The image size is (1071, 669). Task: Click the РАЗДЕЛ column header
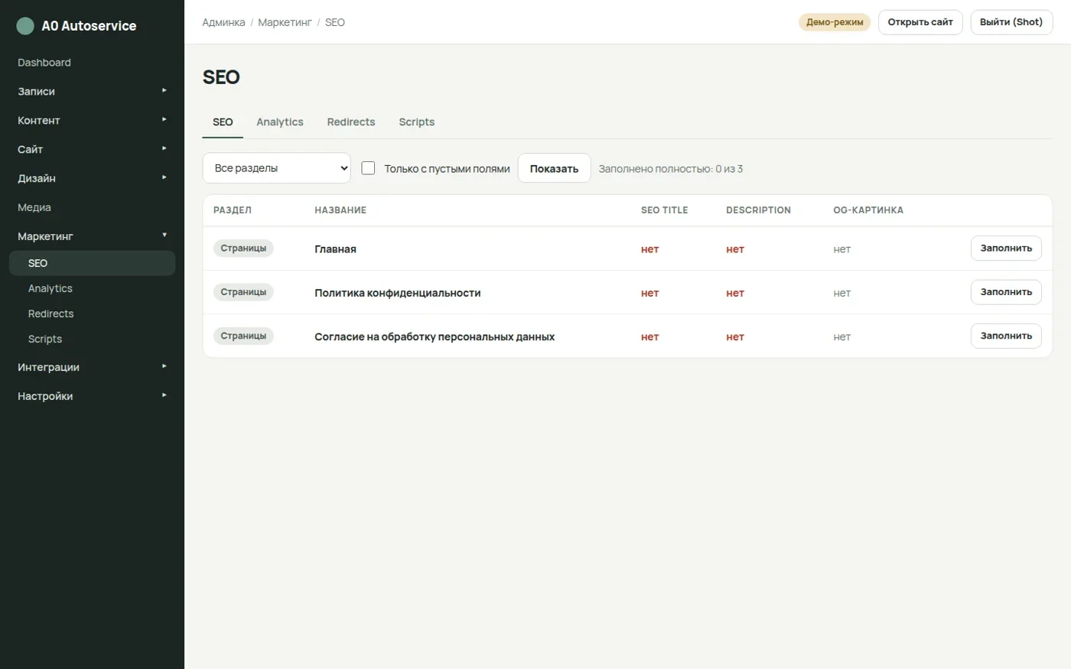pos(233,210)
